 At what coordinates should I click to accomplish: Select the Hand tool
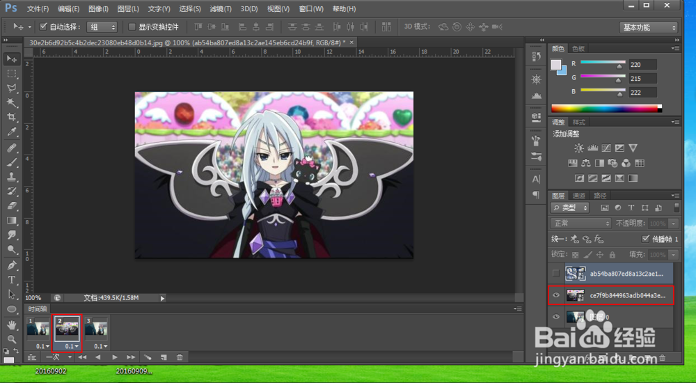pos(12,325)
